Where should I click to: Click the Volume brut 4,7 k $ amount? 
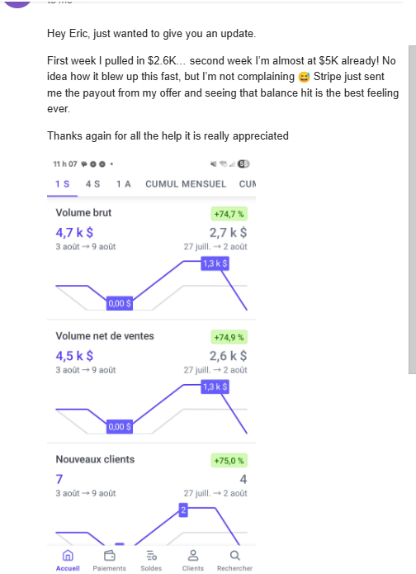[74, 232]
